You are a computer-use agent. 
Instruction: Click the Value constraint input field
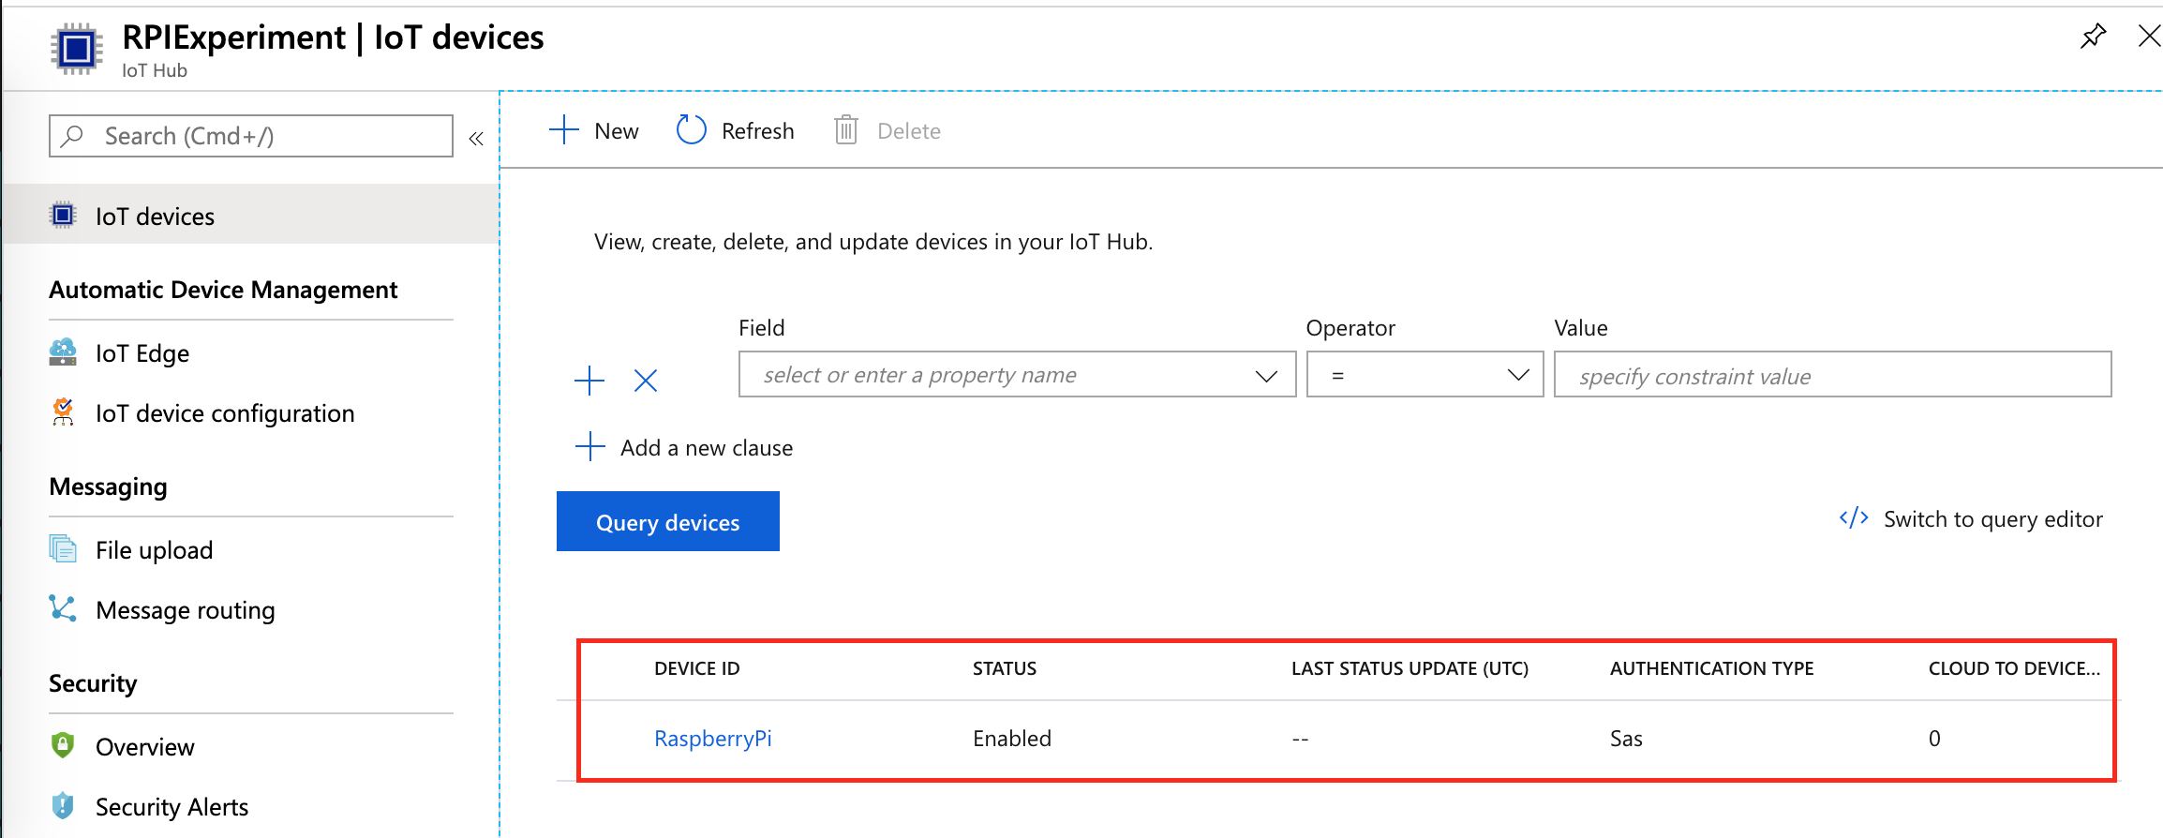(1833, 375)
